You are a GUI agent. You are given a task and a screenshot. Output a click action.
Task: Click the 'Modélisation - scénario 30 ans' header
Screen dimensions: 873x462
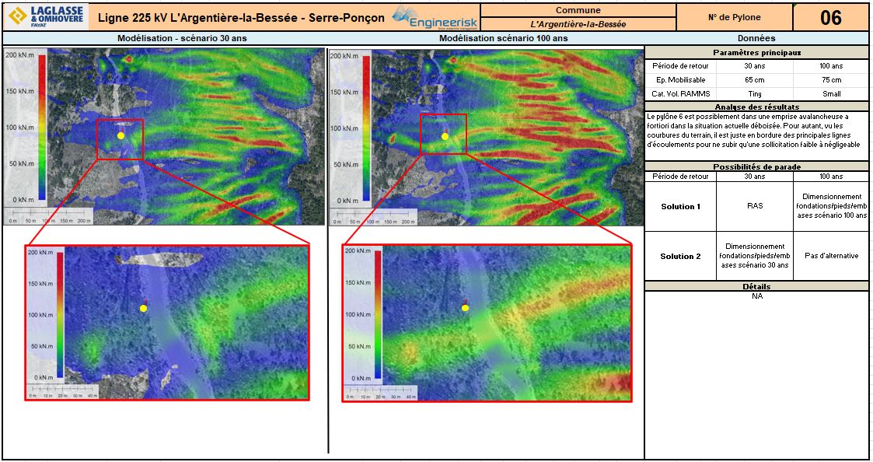click(x=165, y=38)
